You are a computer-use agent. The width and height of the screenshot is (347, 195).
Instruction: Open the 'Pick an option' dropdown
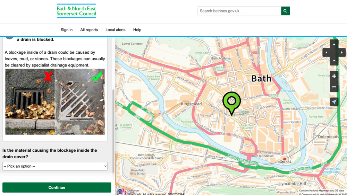55,166
